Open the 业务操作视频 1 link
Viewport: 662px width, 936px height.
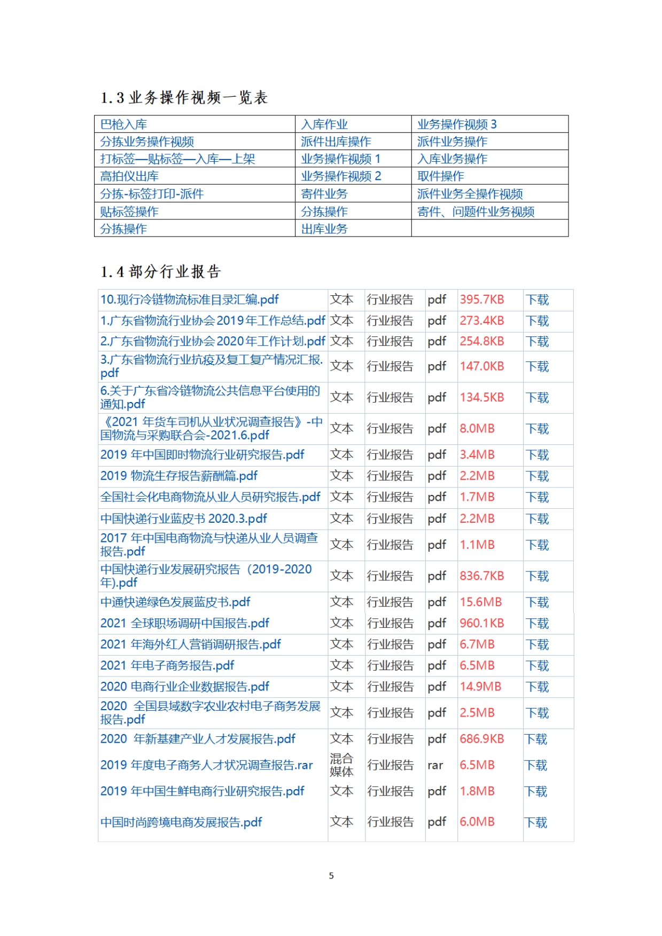[x=341, y=159]
